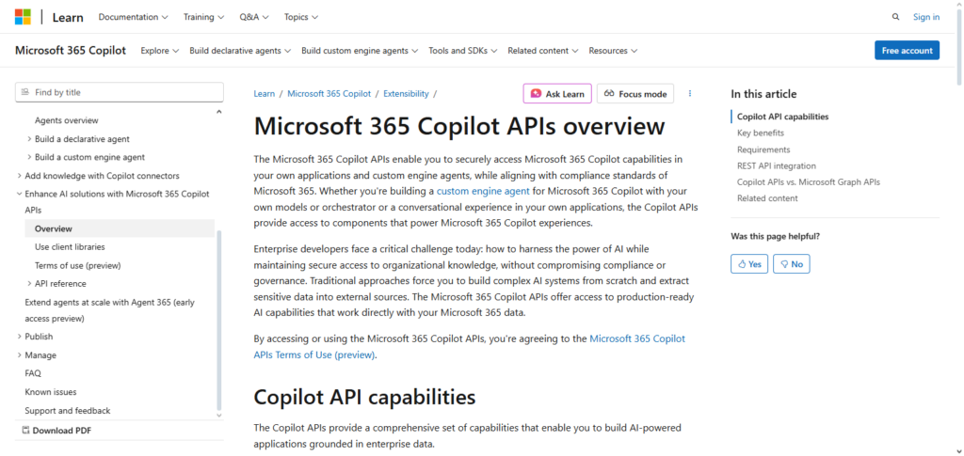
Task: Click the No feedback button
Action: [x=791, y=264]
